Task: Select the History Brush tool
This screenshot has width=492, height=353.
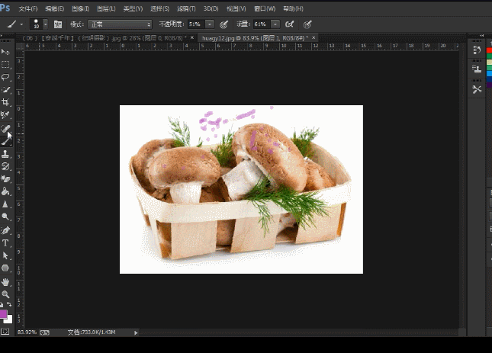Action: click(x=5, y=166)
